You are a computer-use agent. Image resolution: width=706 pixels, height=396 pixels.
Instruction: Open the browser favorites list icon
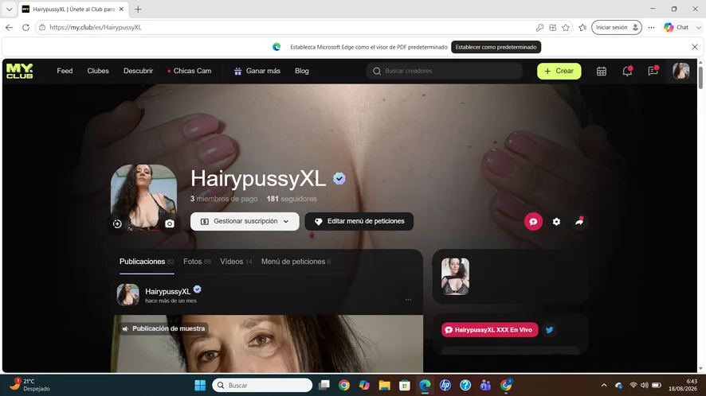582,27
